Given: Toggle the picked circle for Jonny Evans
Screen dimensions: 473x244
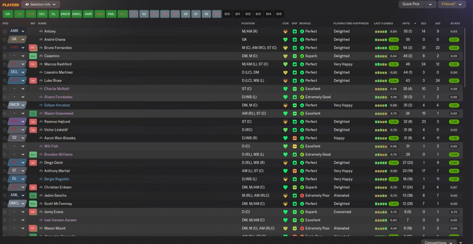Looking at the screenshot, I should 4,212.
